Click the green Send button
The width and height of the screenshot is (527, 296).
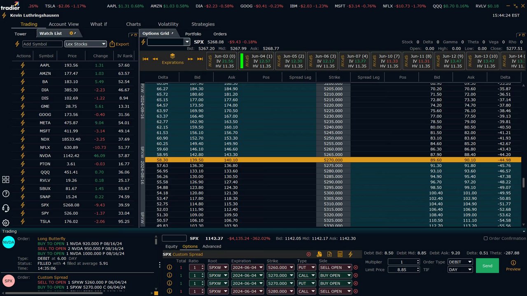[x=487, y=266]
